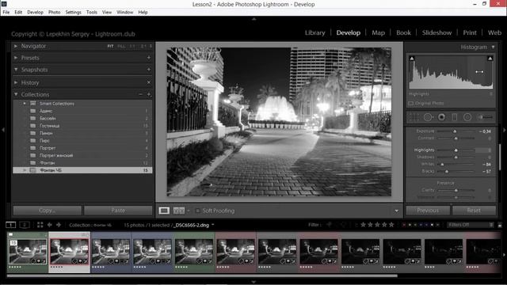Adjust the Blacks slider handle
Screen dimensions: 507x285
pyautogui.click(x=447, y=171)
